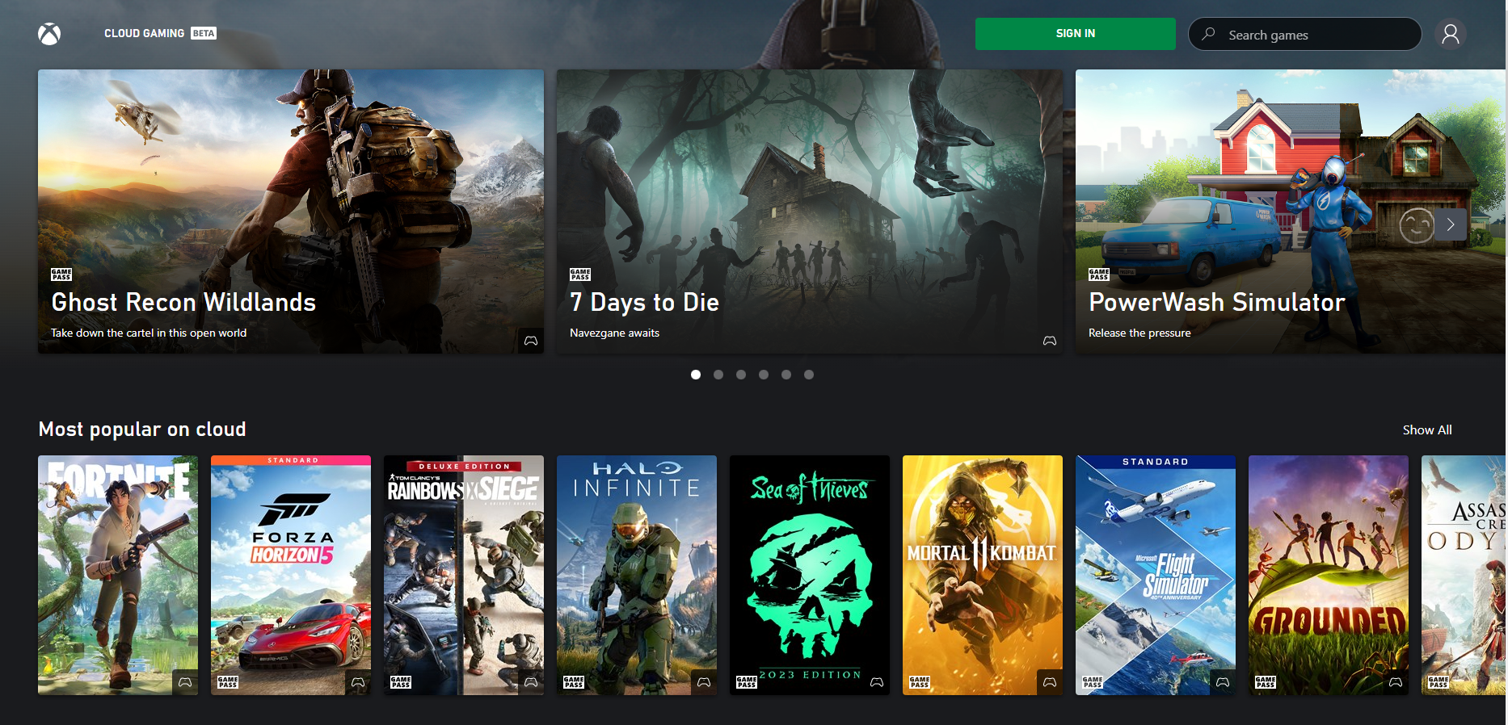Click controller icon on Halo Infinite tile

pyautogui.click(x=704, y=682)
